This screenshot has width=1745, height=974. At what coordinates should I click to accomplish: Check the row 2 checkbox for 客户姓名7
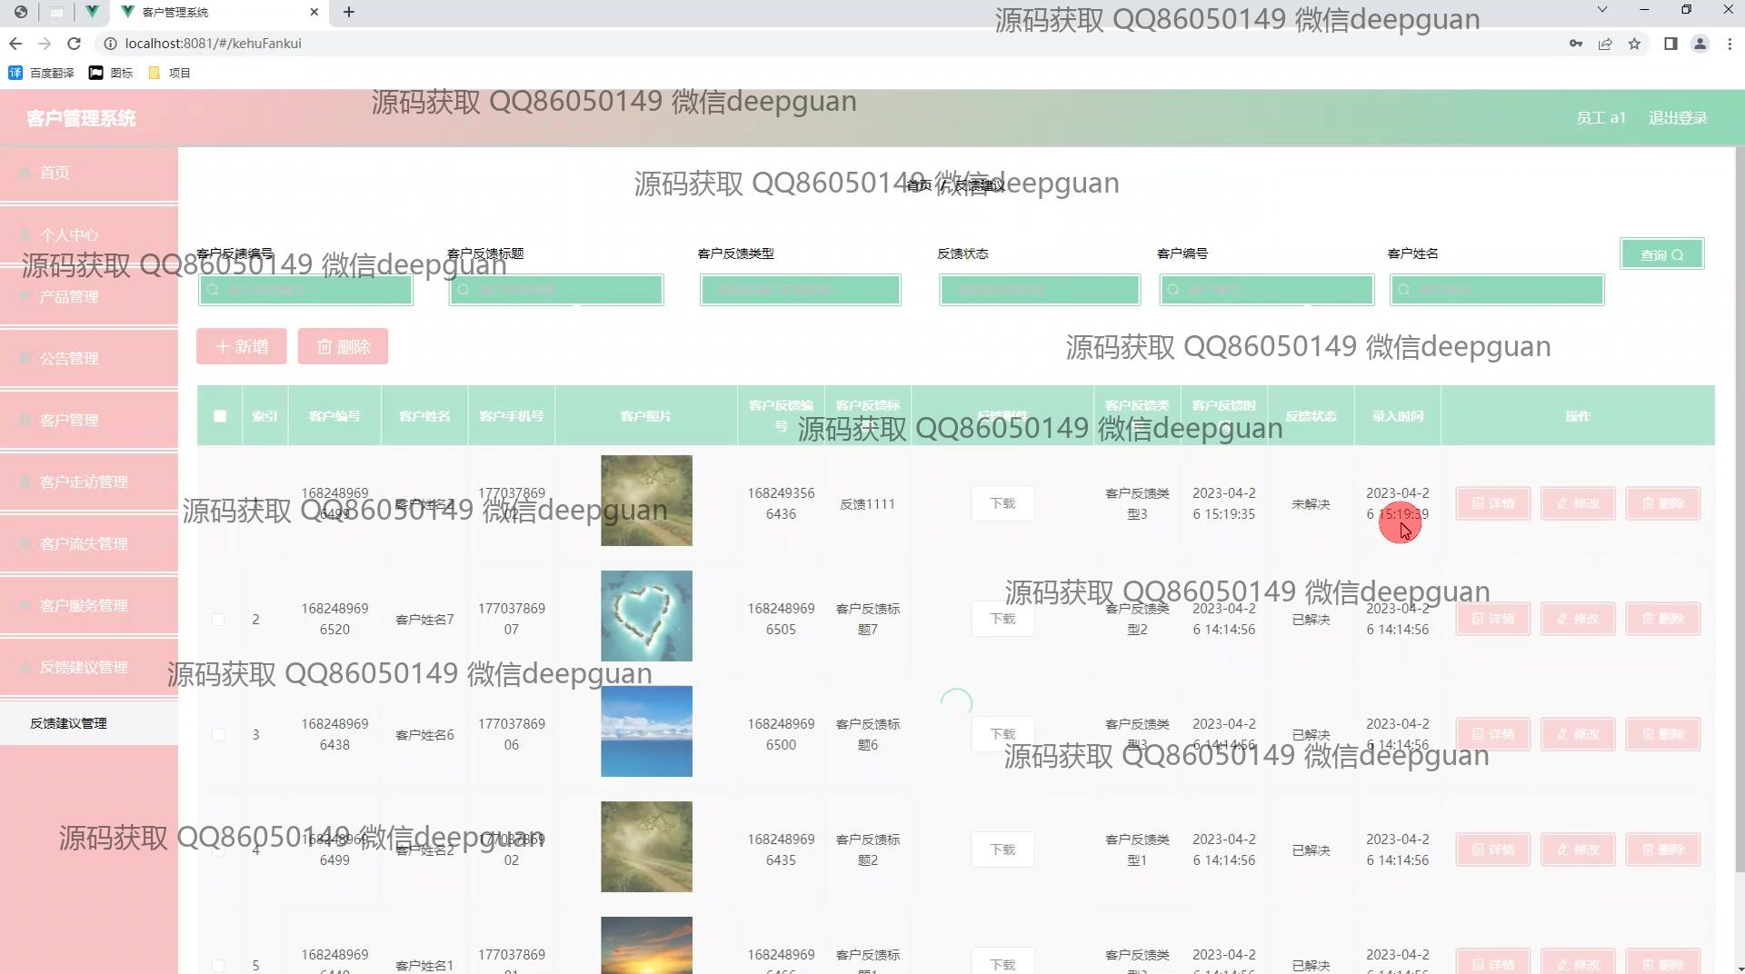click(218, 620)
